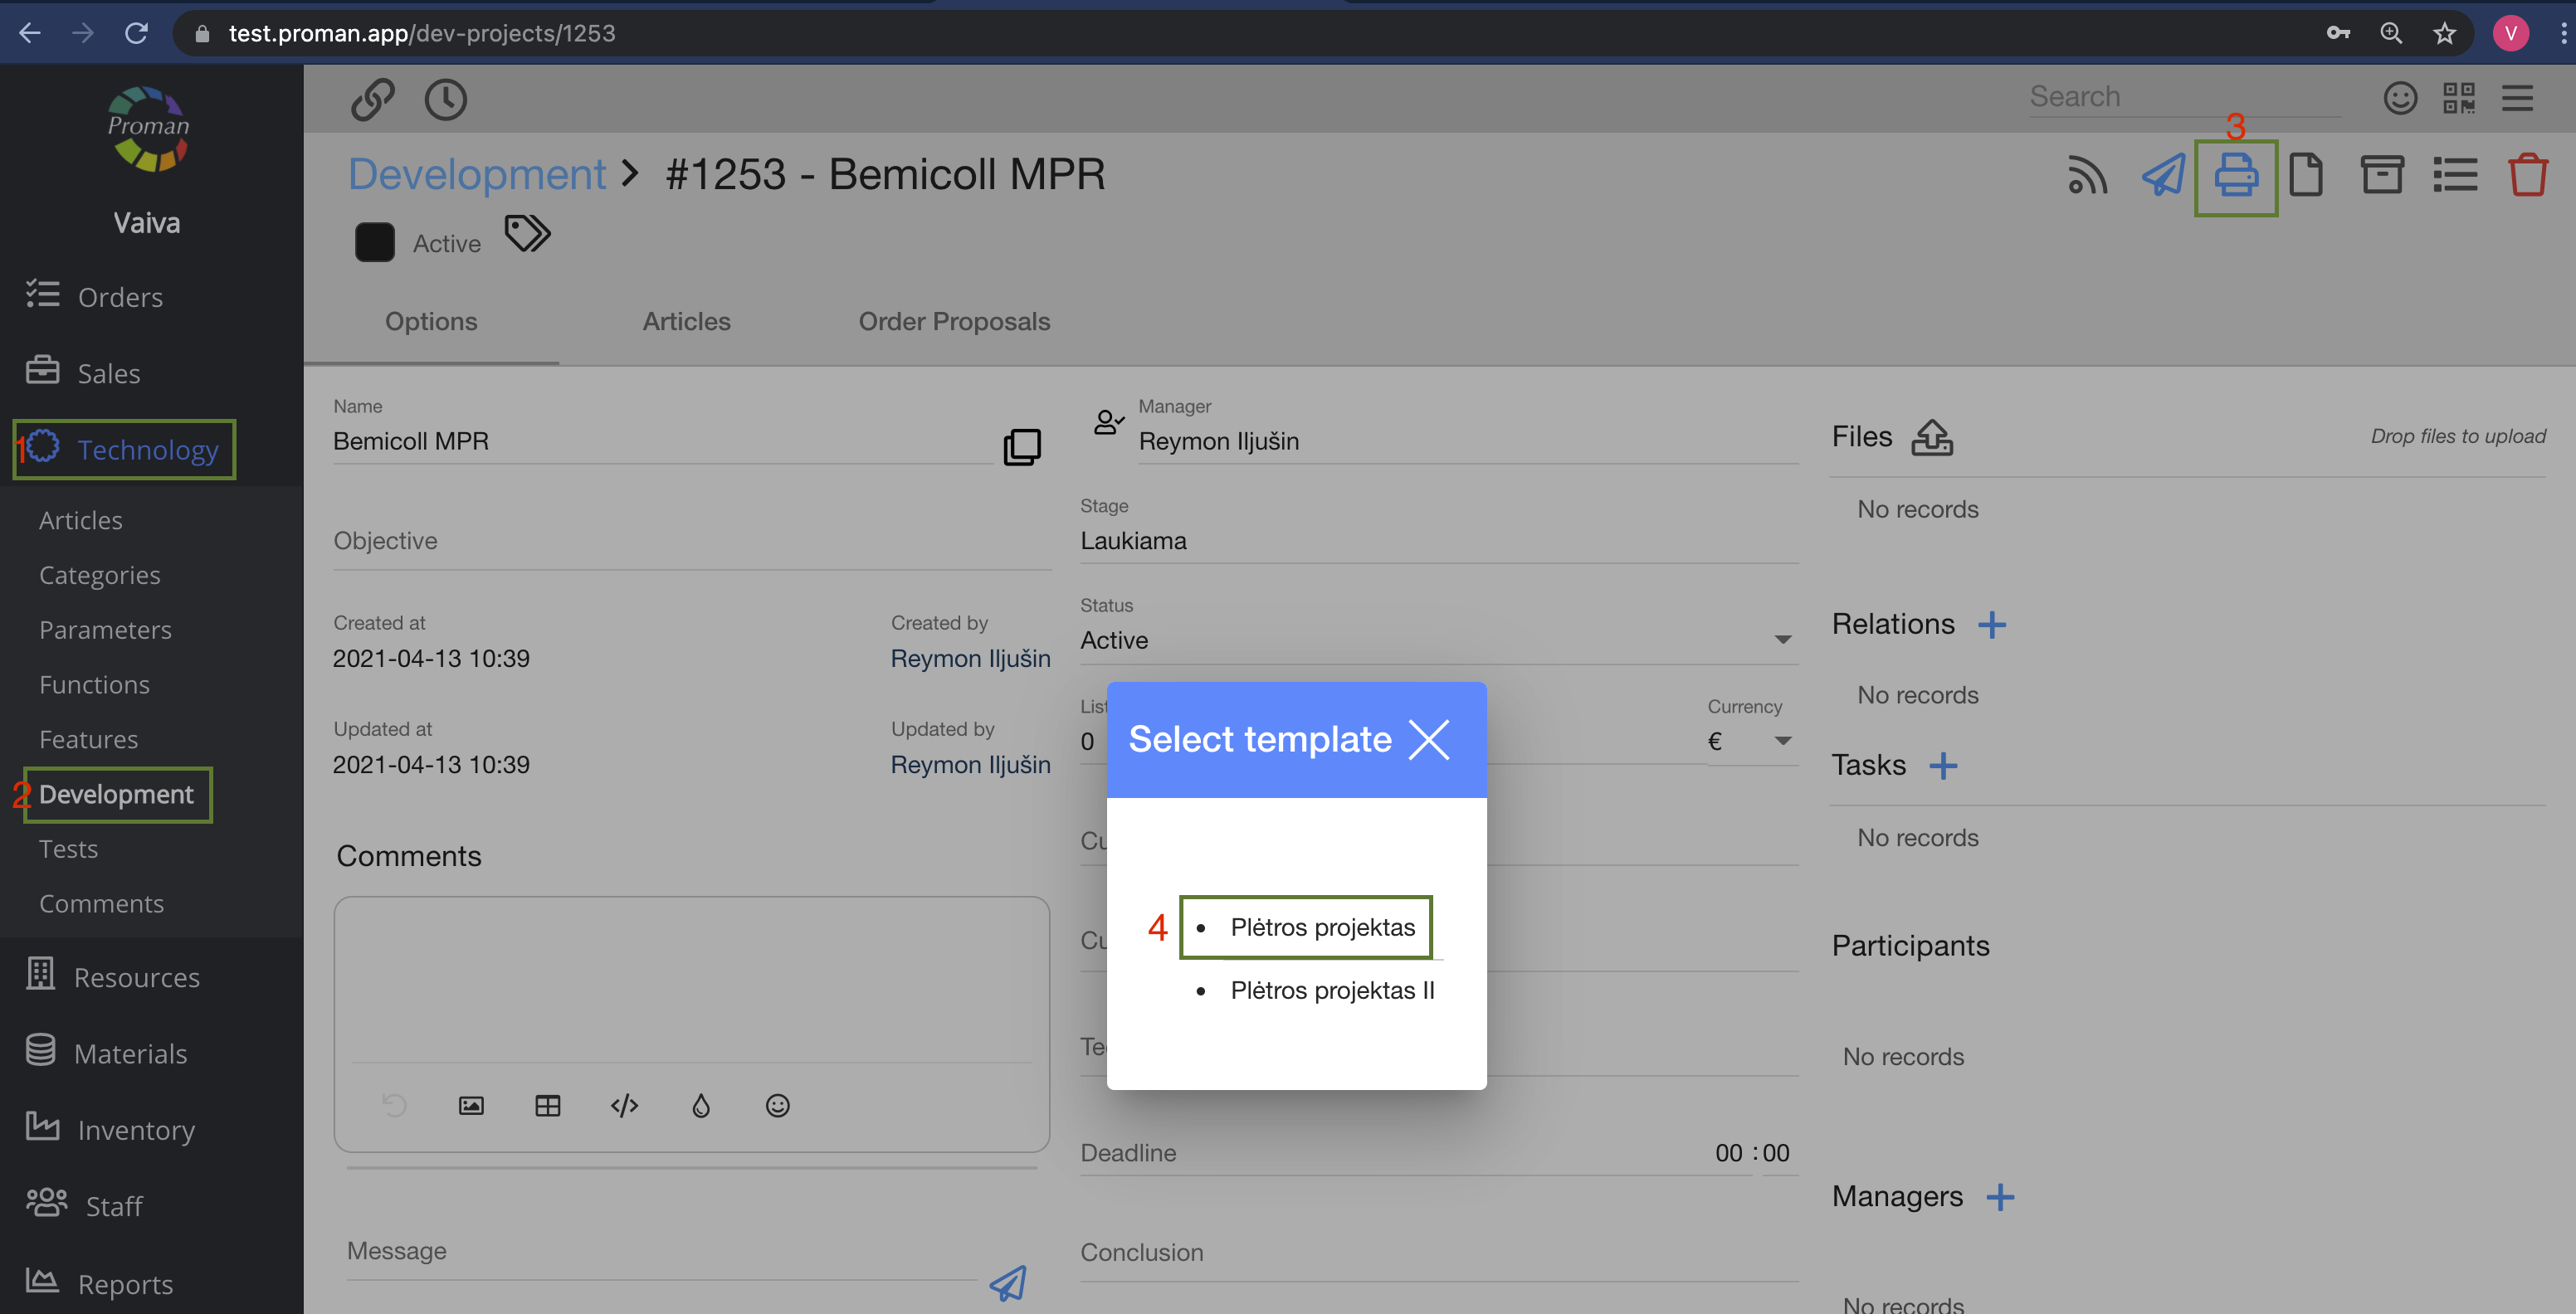Click the red trash delete icon

pos(2527,176)
